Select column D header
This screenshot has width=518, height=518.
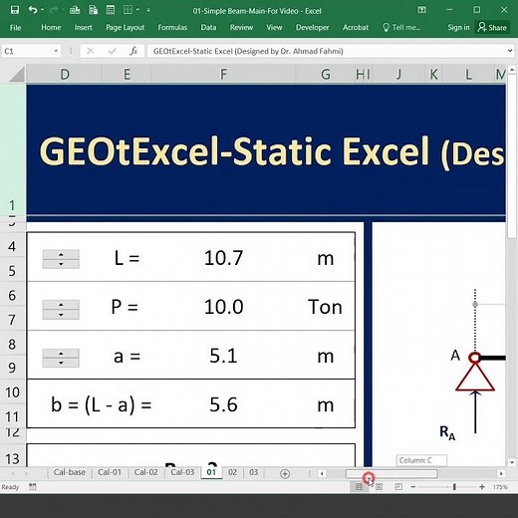(65, 74)
